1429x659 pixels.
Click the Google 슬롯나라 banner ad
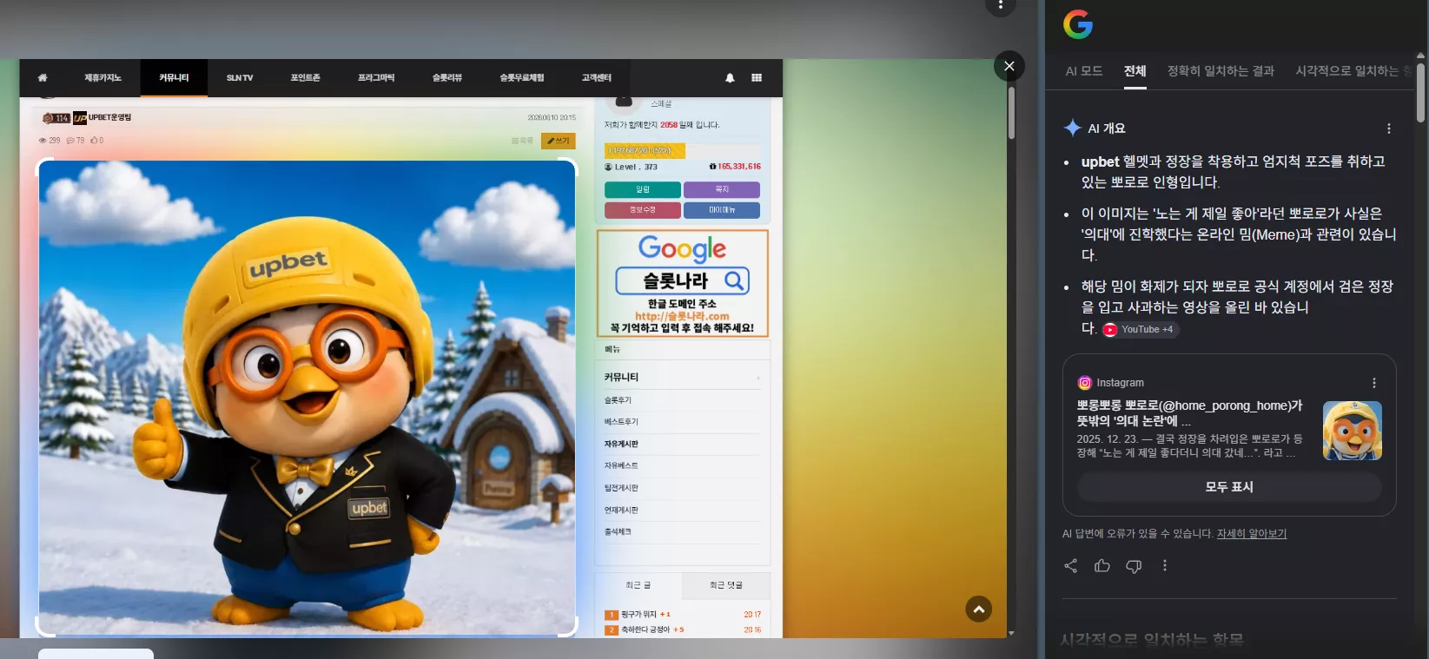click(x=683, y=283)
